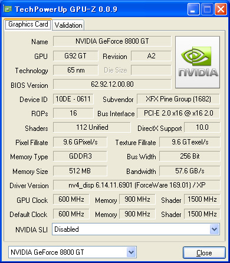The height and width of the screenshot is (263, 230).
Task: Click the Name field NVIDIA GeForce 8800 GT
Action: (112, 41)
